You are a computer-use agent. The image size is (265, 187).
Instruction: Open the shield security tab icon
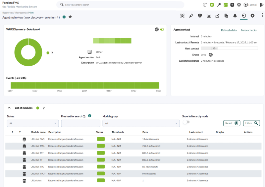tap(200, 16)
